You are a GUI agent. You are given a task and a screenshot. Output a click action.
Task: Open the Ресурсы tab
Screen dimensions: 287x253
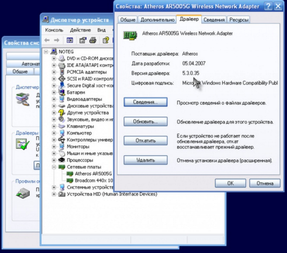tap(239, 20)
